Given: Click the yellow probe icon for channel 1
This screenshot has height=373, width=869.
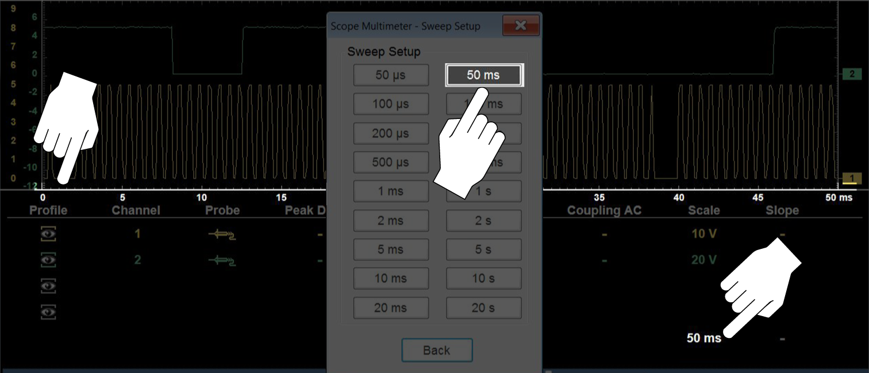Looking at the screenshot, I should coord(222,234).
